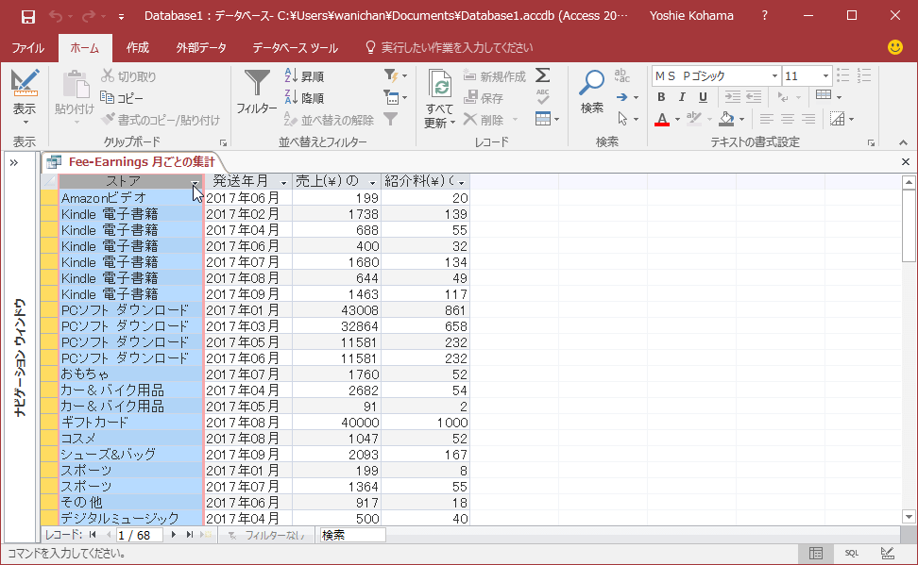The height and width of the screenshot is (565, 918).
Task: Click vertical scrollbar down arrow
Action: click(909, 517)
